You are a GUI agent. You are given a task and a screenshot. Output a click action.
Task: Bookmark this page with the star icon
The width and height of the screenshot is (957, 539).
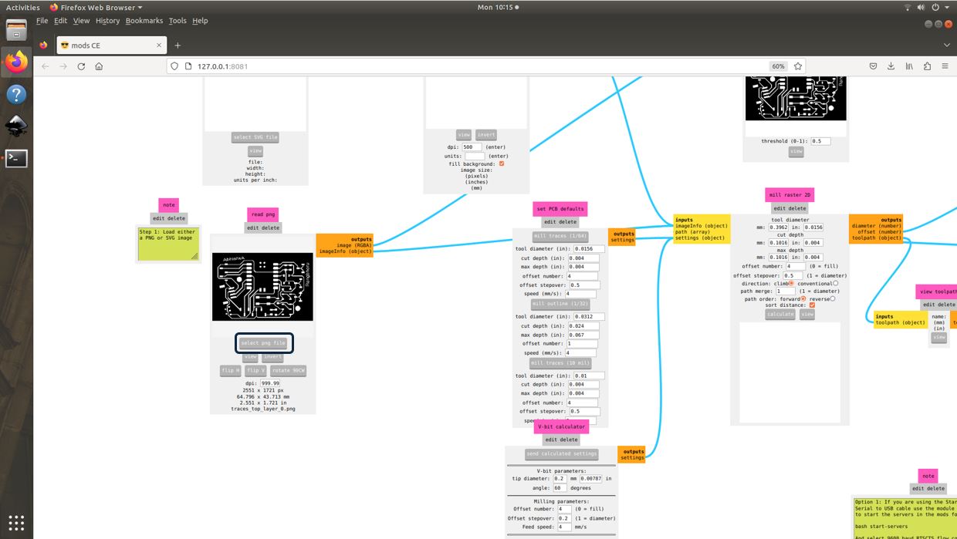pos(798,66)
